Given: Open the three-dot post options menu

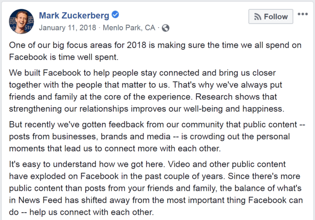Looking at the screenshot, I should (x=303, y=14).
